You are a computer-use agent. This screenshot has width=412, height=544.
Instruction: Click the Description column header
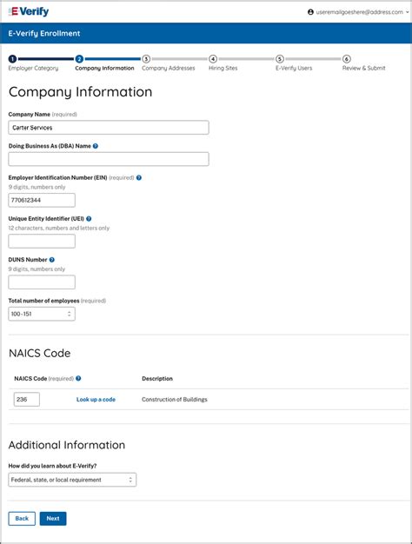[157, 379]
